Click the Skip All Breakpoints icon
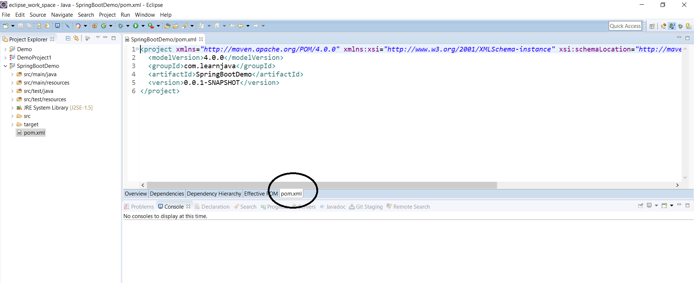The height and width of the screenshot is (283, 694). pos(67,26)
